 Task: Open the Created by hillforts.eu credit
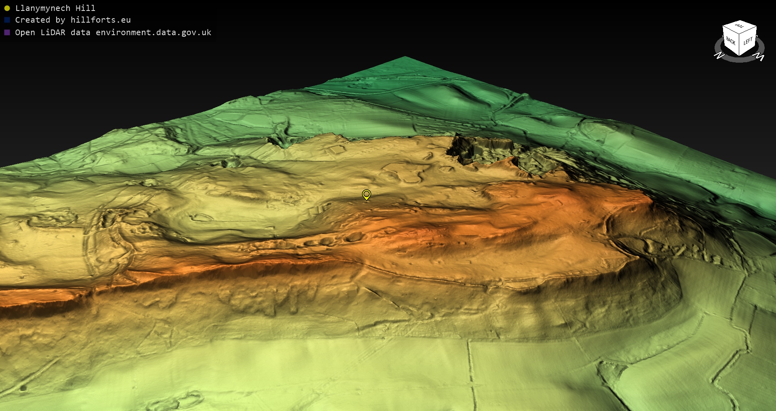click(x=73, y=20)
